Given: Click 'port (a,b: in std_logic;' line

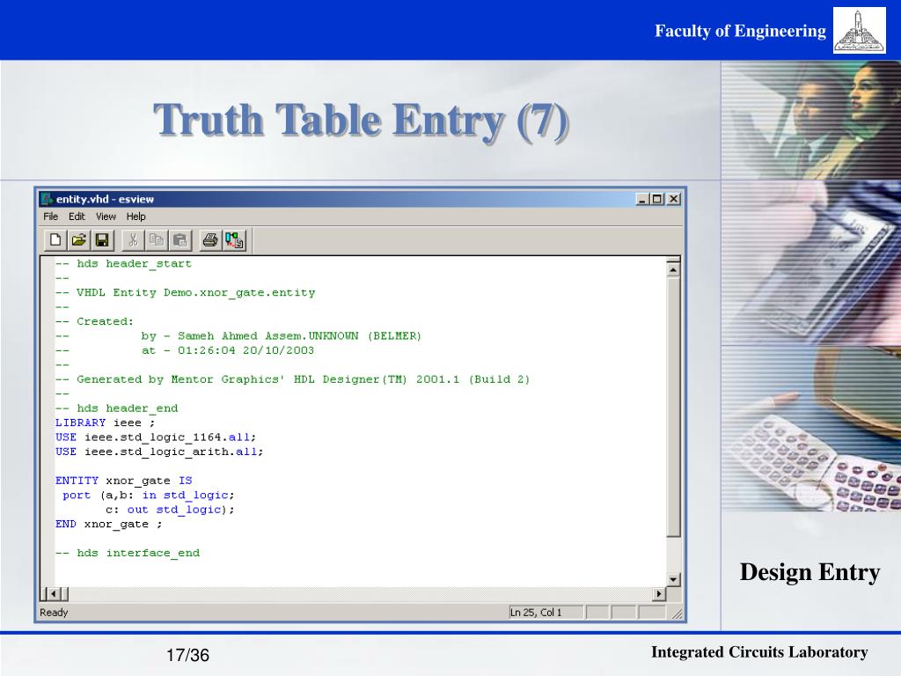Looking at the screenshot, I should click(148, 495).
